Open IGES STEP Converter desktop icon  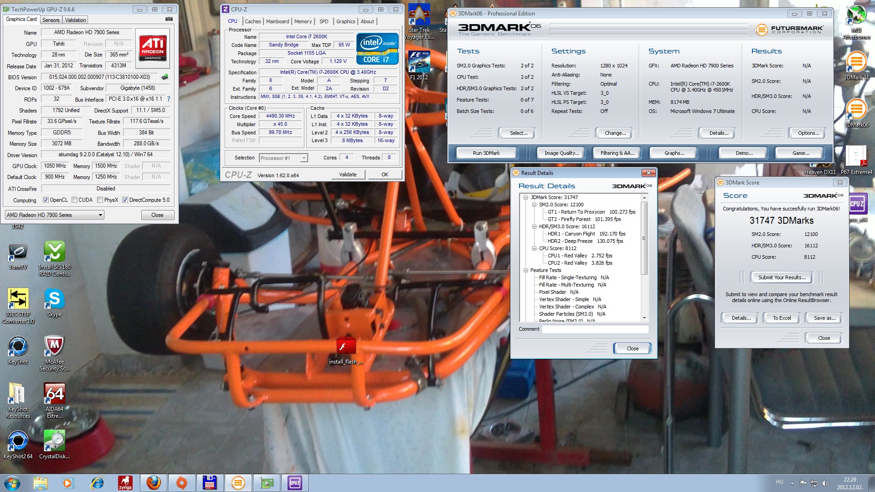coord(18,306)
